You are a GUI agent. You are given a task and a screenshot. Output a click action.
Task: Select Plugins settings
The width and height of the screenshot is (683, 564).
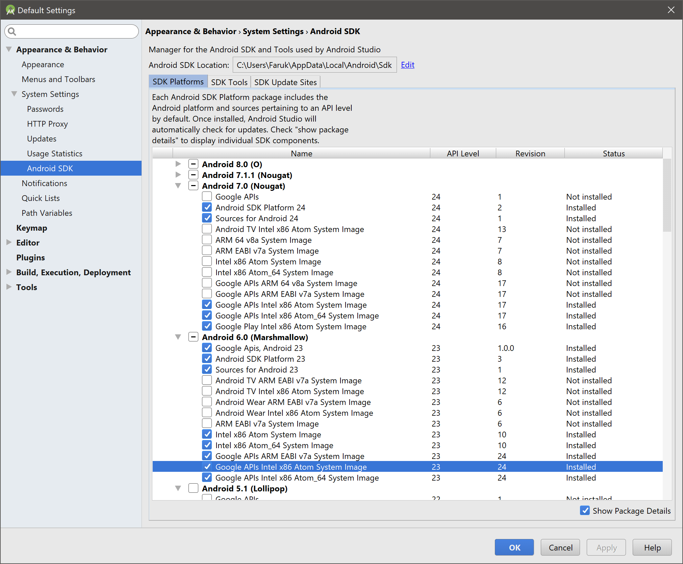pos(31,258)
